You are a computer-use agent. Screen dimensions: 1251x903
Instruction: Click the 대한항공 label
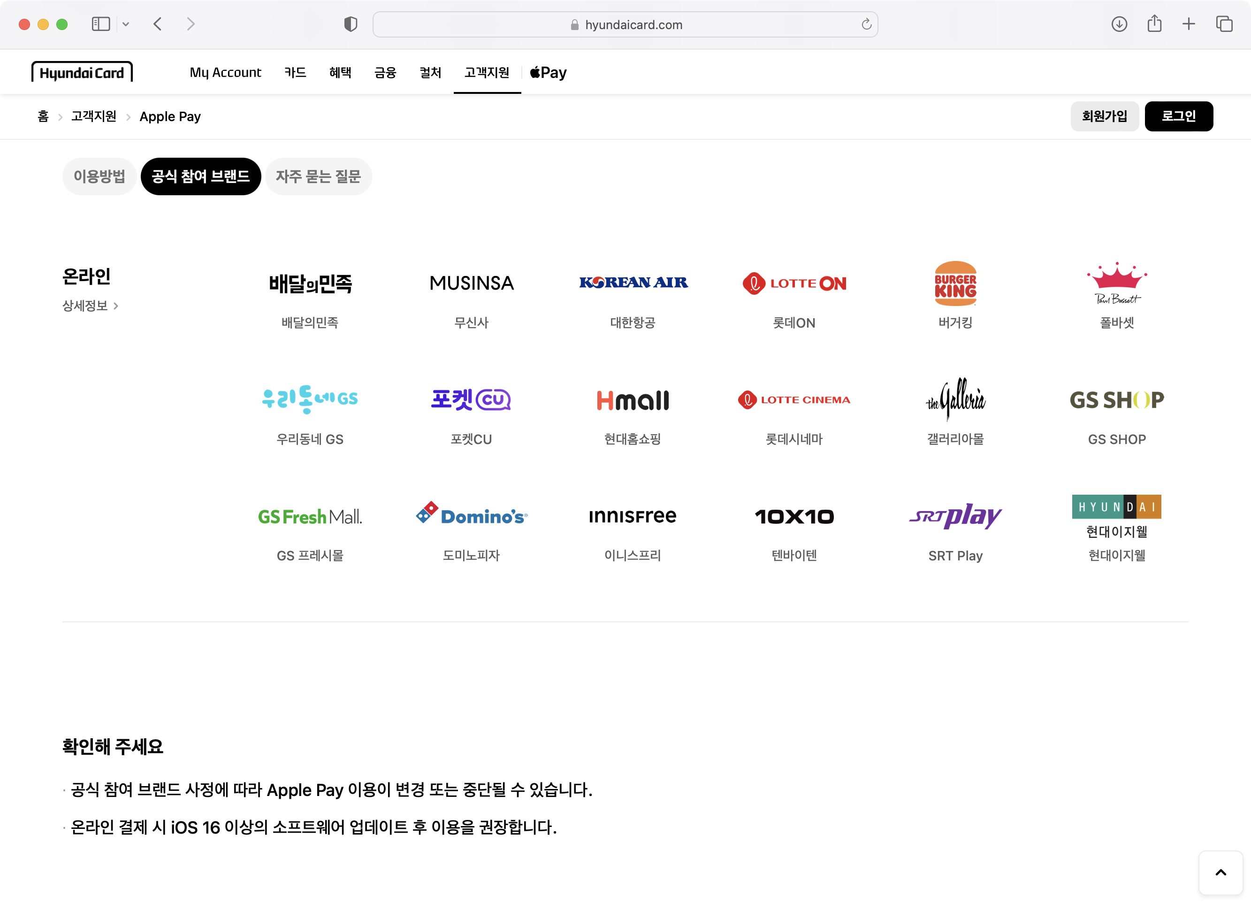pyautogui.click(x=633, y=323)
